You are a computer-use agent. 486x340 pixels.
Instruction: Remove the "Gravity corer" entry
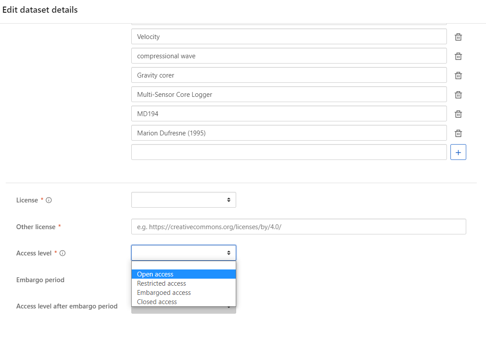(x=458, y=75)
